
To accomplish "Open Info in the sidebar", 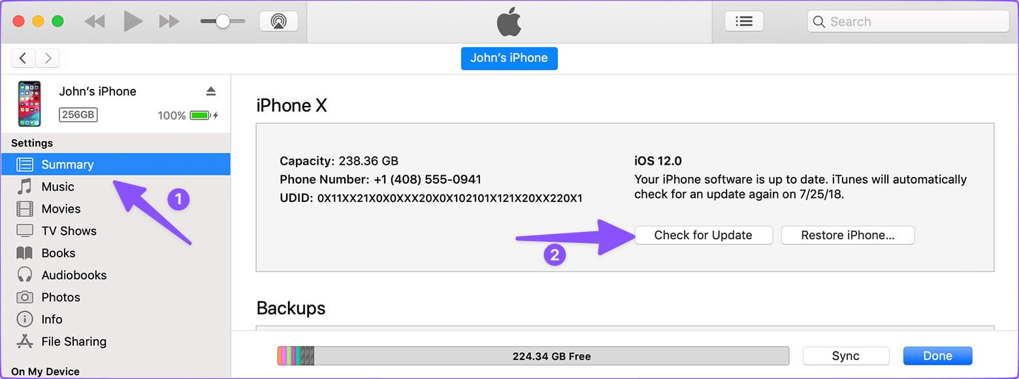I will tap(115, 320).
